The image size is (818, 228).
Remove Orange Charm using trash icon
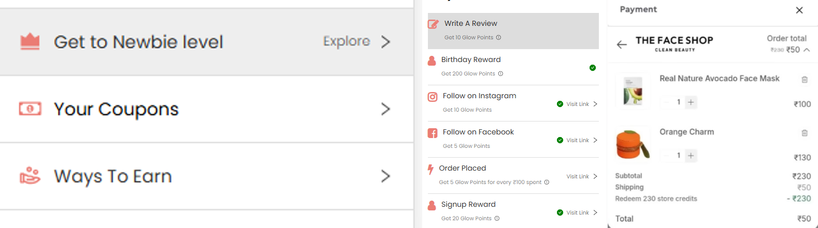pos(805,133)
